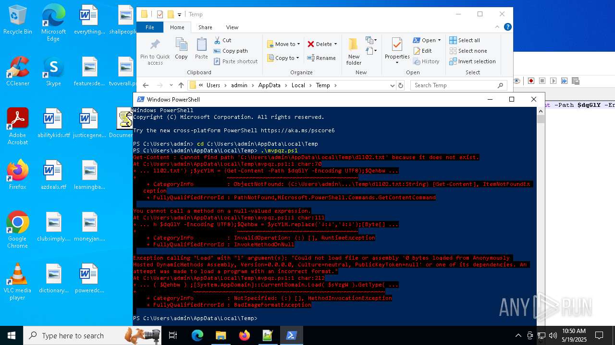Click the red Delete X icon

[311, 44]
